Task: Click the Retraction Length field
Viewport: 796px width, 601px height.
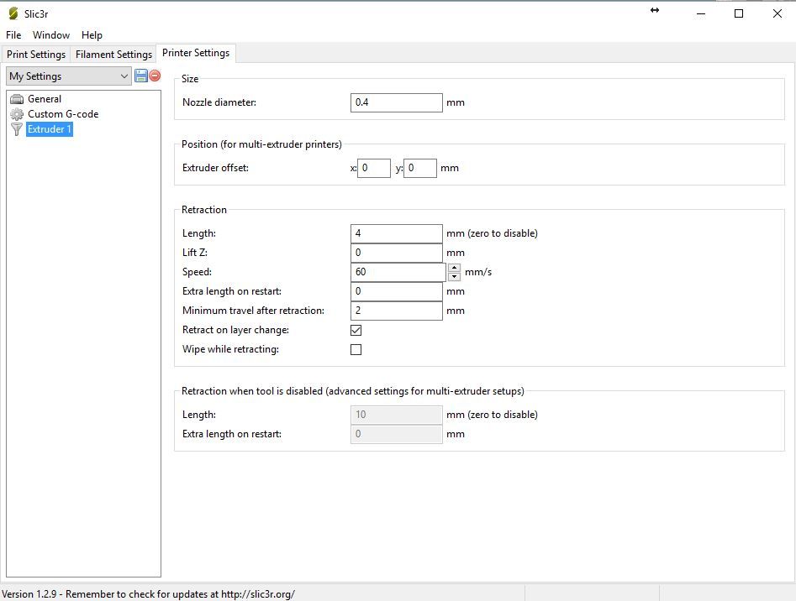Action: [397, 233]
